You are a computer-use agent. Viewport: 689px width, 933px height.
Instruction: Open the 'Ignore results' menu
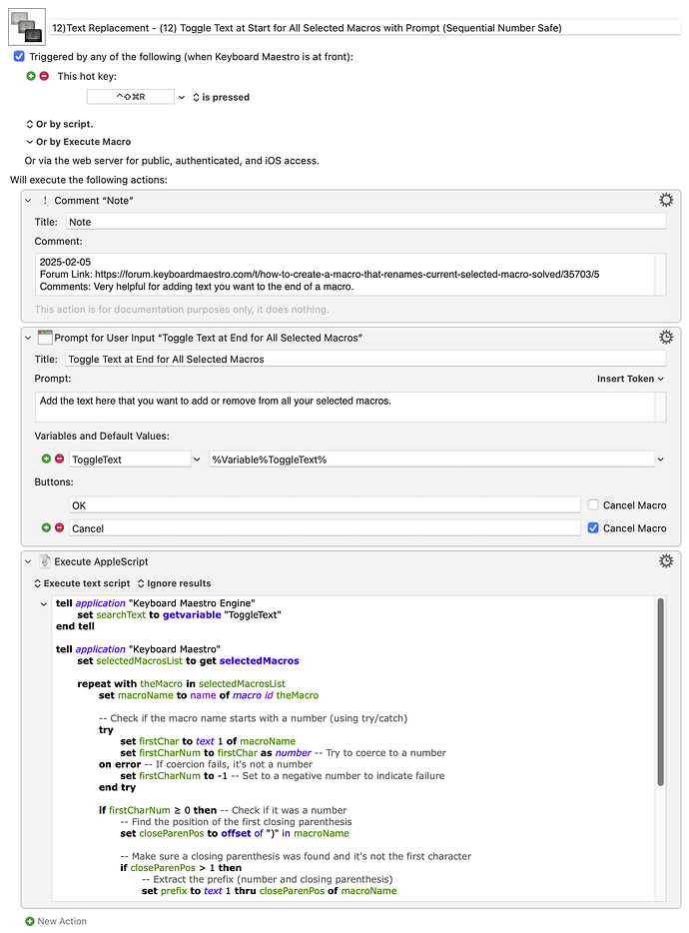pyautogui.click(x=175, y=583)
